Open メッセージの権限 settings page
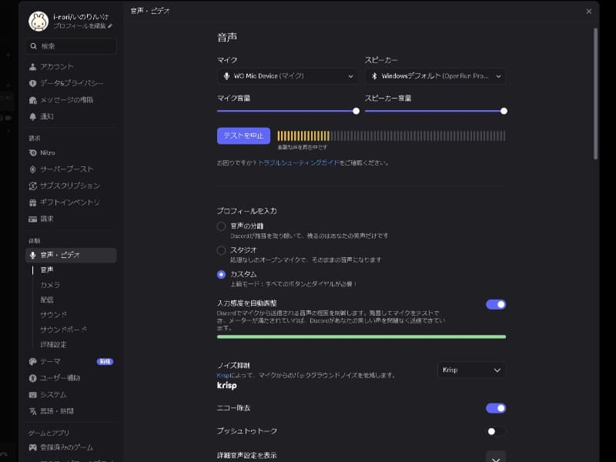The image size is (616, 462). coord(71,100)
